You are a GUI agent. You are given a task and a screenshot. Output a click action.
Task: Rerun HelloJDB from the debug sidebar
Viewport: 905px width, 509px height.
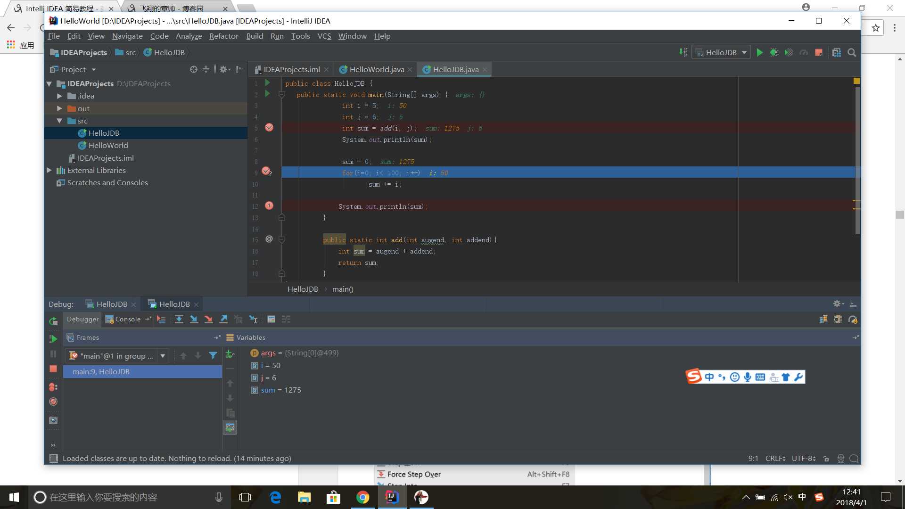coord(53,321)
